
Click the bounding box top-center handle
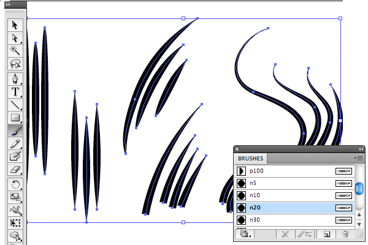click(183, 18)
